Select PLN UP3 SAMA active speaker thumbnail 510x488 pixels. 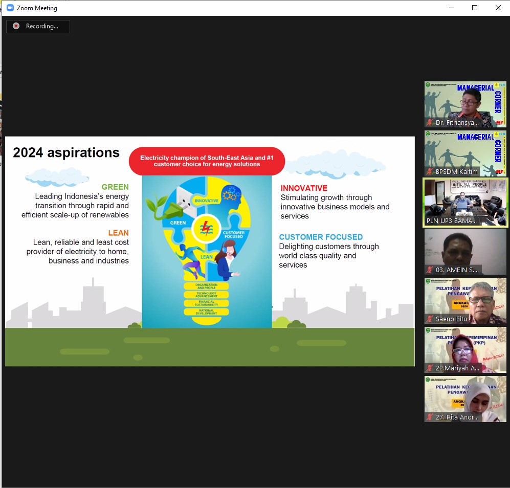(465, 203)
